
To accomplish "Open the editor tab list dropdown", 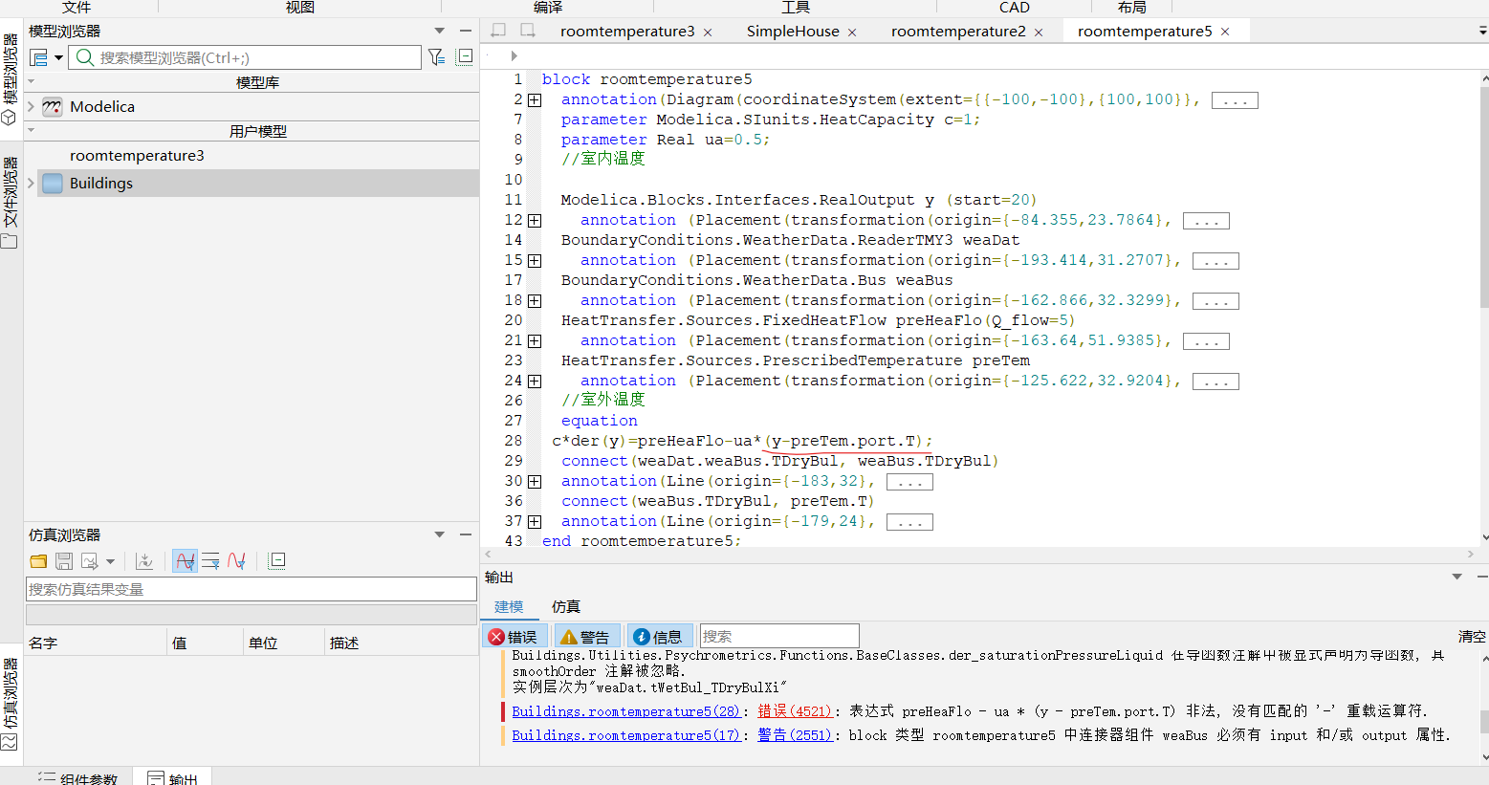I will (x=1482, y=32).
